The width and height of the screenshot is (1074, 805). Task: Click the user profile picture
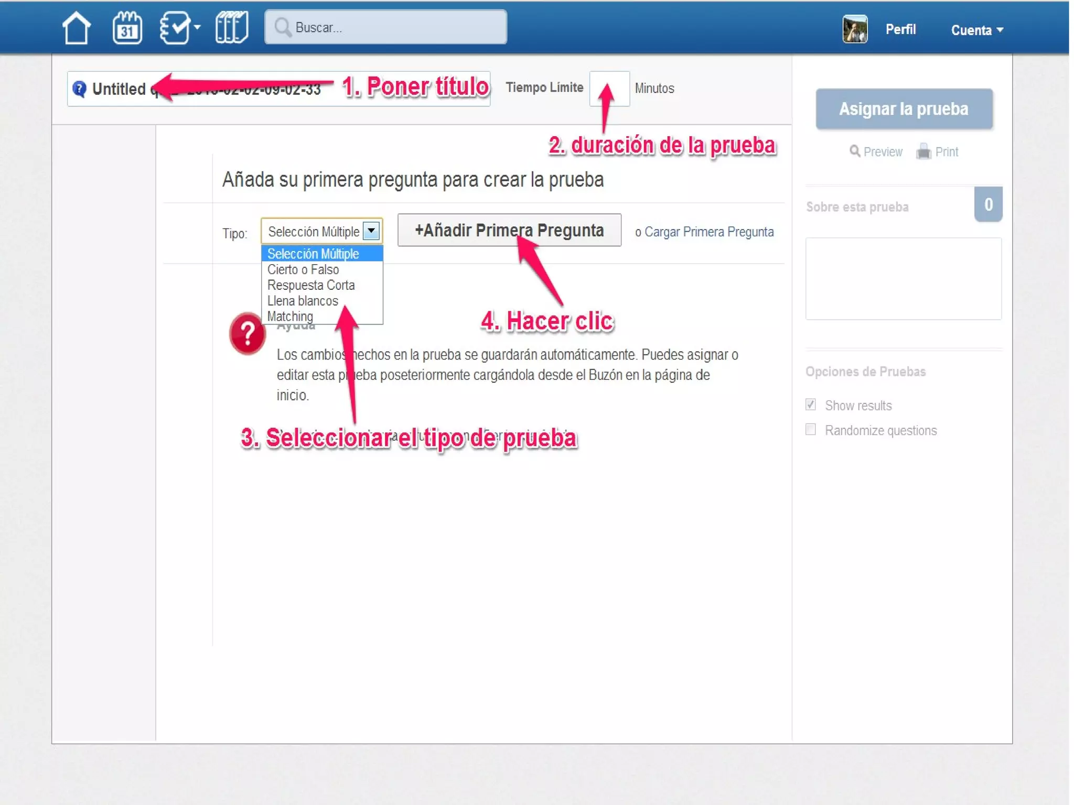click(x=855, y=29)
